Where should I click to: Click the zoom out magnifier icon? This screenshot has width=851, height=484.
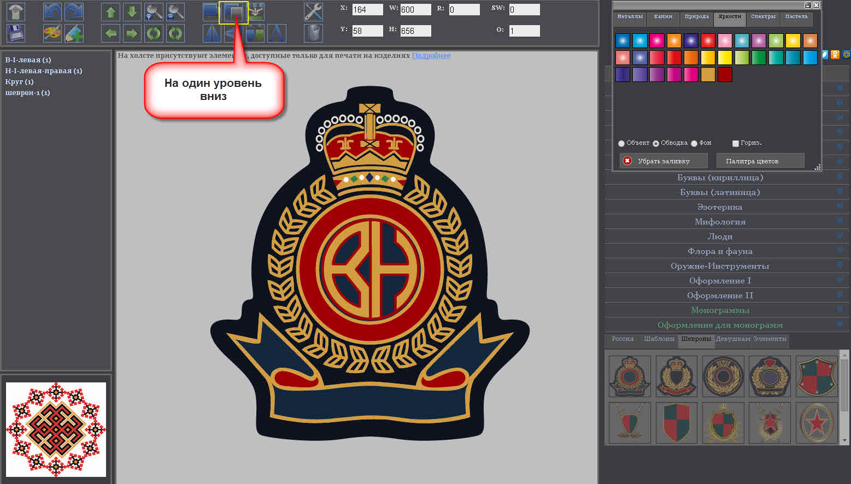tap(175, 12)
